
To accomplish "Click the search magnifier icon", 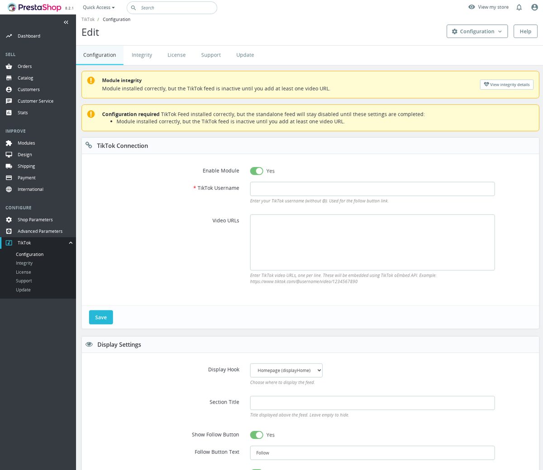I will [x=133, y=8].
